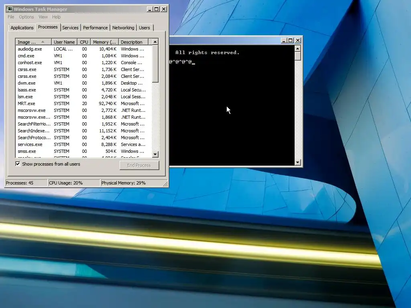The image size is (411, 308).
Task: Maximize the command prompt window
Action: tap(291, 41)
